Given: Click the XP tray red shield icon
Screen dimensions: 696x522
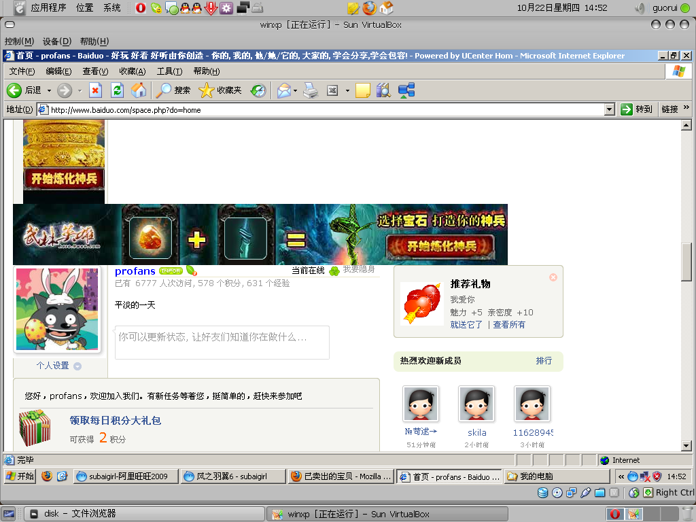Looking at the screenshot, I should 657,476.
